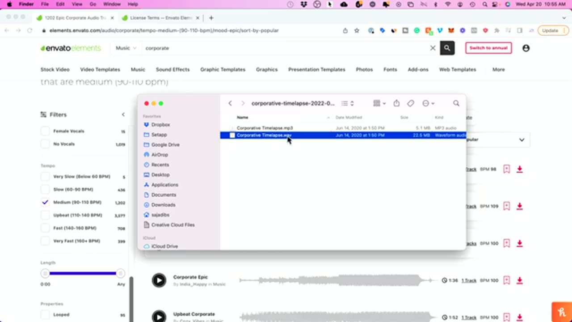Check Very Slow (Below 60 BPM) tempo
Screen dimensions: 572x322
45,177
